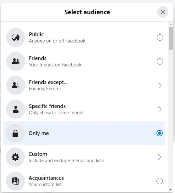Viewport: 175px width, 193px height.
Task: Click the Acquaintances option text
Action: coord(46,178)
